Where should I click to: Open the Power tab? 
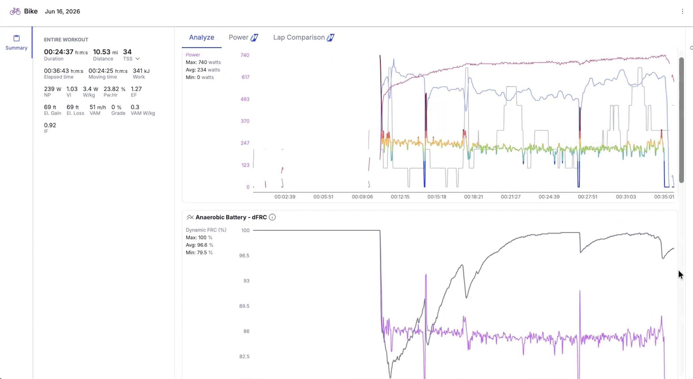click(239, 37)
